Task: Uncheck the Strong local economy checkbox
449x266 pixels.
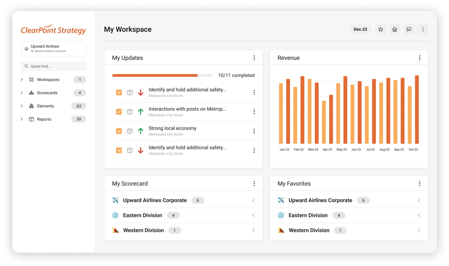Action: click(119, 131)
